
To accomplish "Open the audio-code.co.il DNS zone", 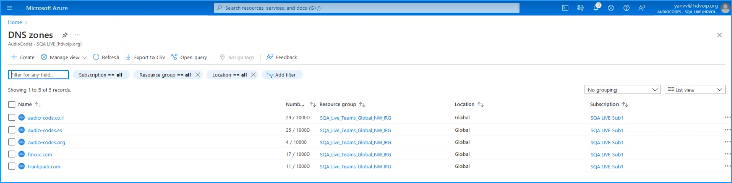I will (x=46, y=118).
